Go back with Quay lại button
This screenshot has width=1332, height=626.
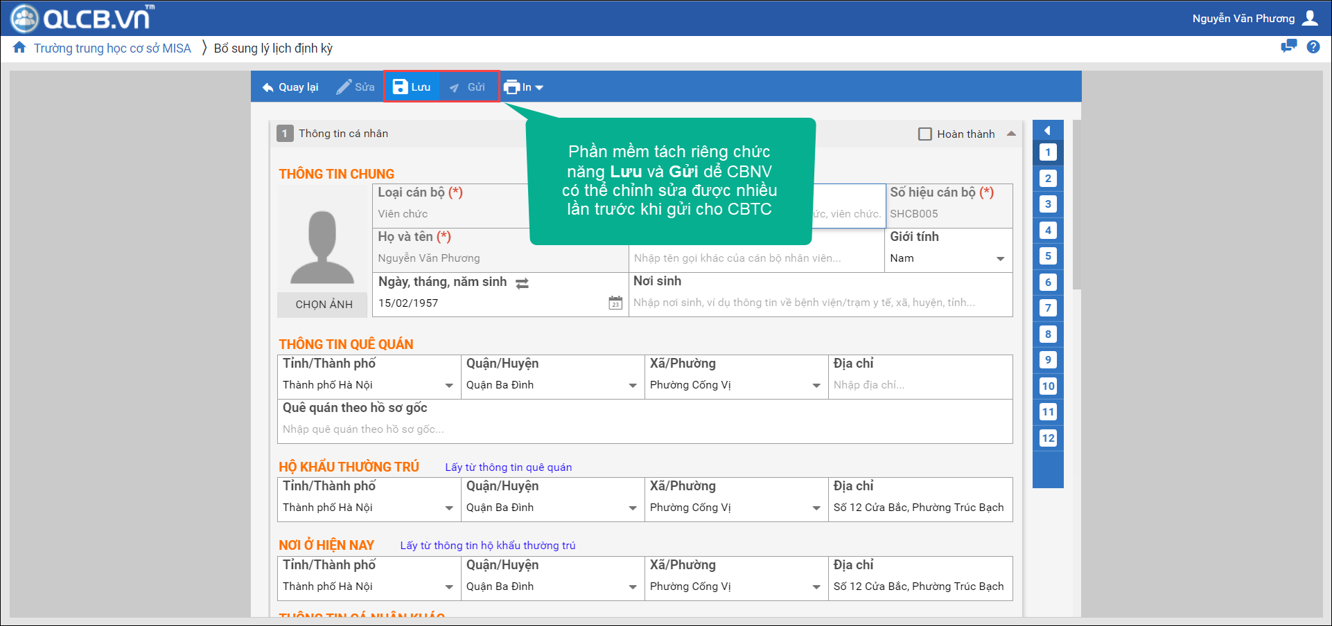coord(290,87)
